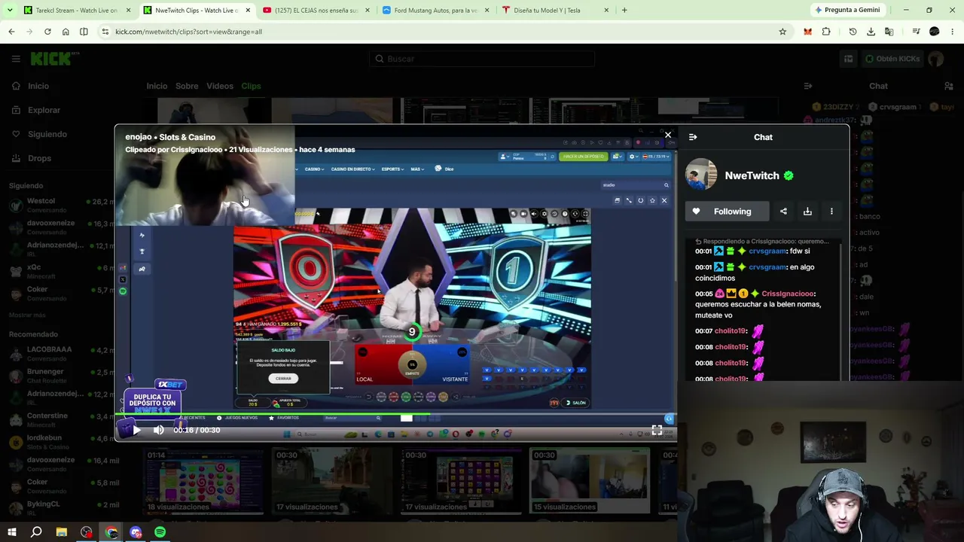The width and height of the screenshot is (964, 542).
Task: Seek on the clip progress bar
Action: (395, 416)
